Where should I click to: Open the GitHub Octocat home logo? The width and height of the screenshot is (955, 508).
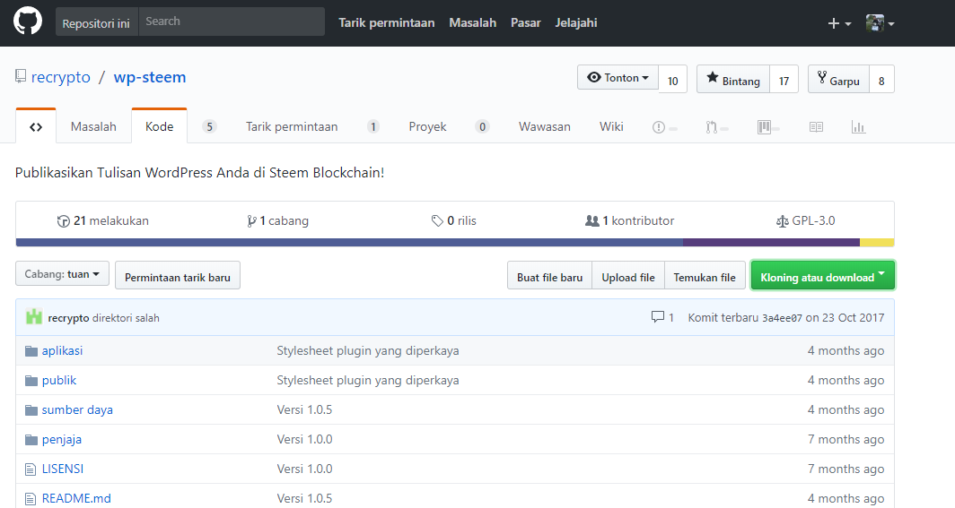[28, 22]
